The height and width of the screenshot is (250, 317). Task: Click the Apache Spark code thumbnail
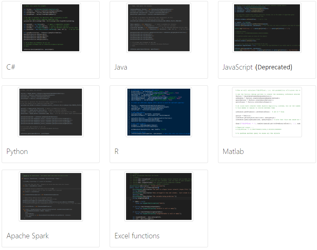[x=50, y=196]
